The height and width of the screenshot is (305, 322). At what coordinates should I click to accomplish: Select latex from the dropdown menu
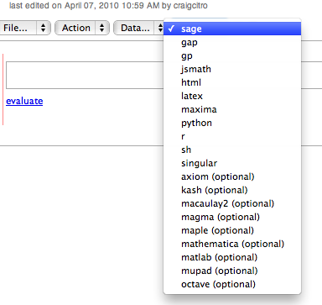tap(232, 96)
